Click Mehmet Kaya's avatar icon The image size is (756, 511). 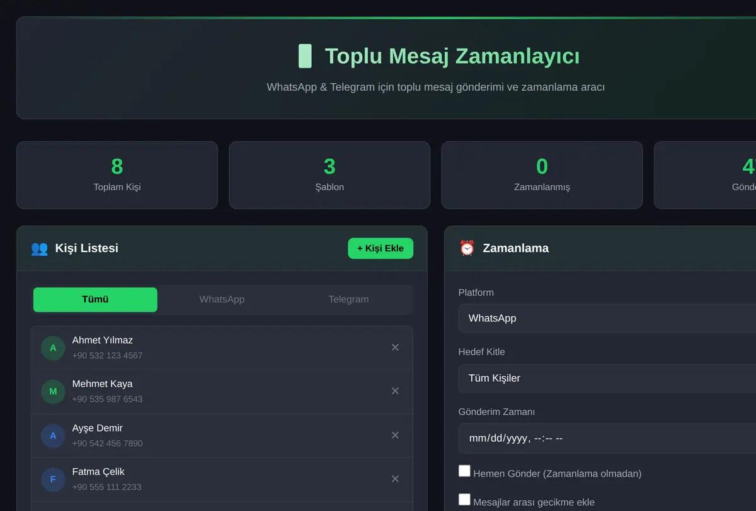click(53, 391)
